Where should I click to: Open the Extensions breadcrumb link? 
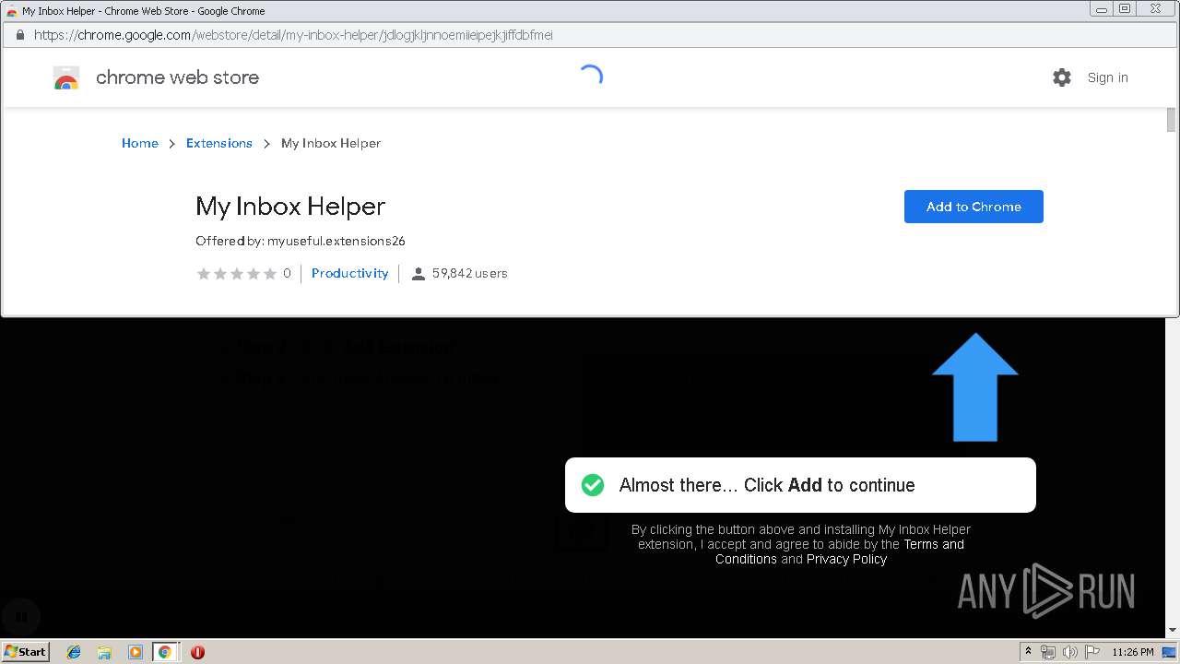(x=219, y=143)
